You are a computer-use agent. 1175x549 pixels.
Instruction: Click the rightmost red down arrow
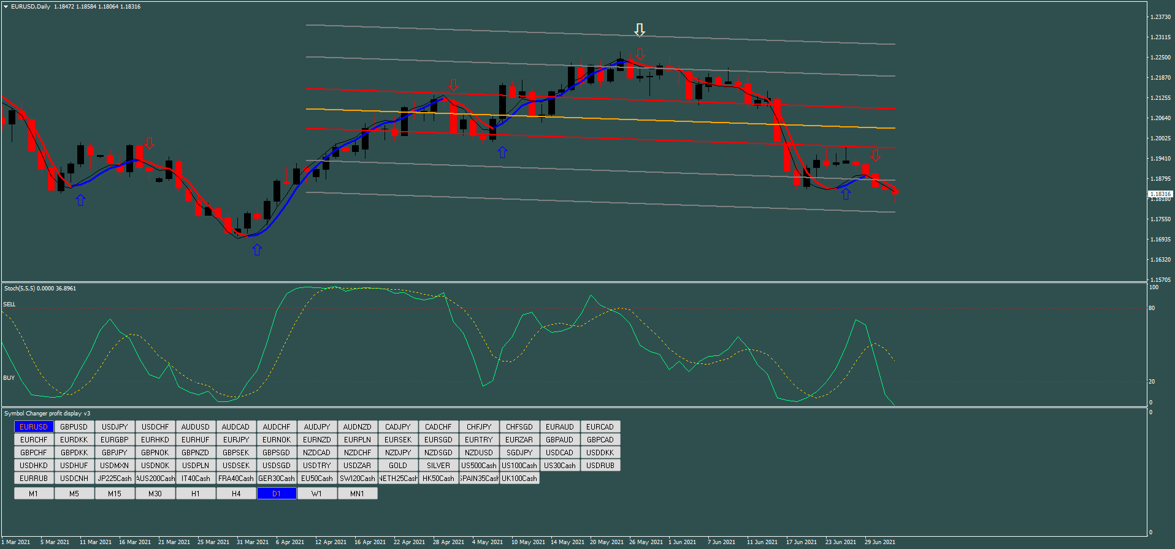[875, 155]
